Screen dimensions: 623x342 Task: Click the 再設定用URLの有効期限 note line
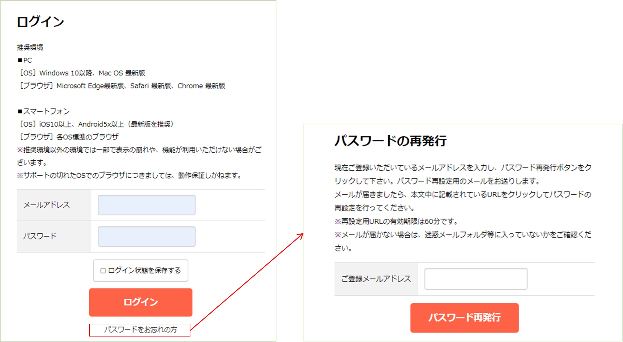click(396, 222)
